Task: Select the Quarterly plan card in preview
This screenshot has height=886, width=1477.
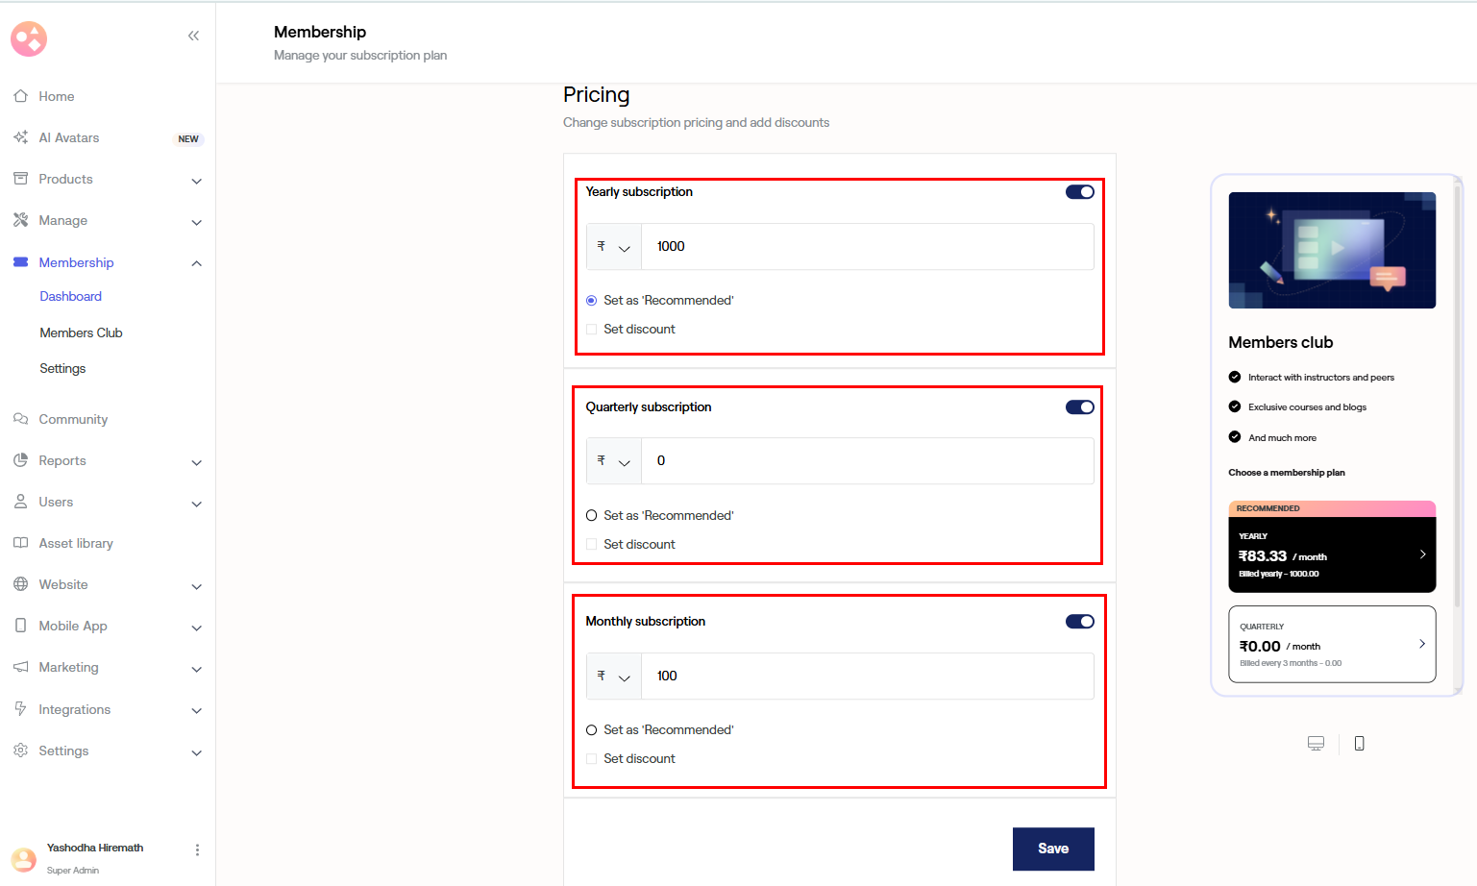Action: click(1331, 644)
